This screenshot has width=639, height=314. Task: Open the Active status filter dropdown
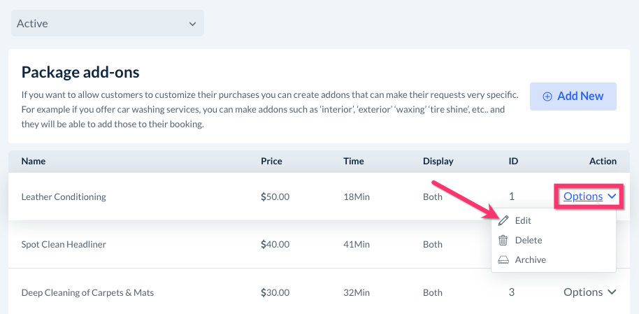pyautogui.click(x=107, y=23)
